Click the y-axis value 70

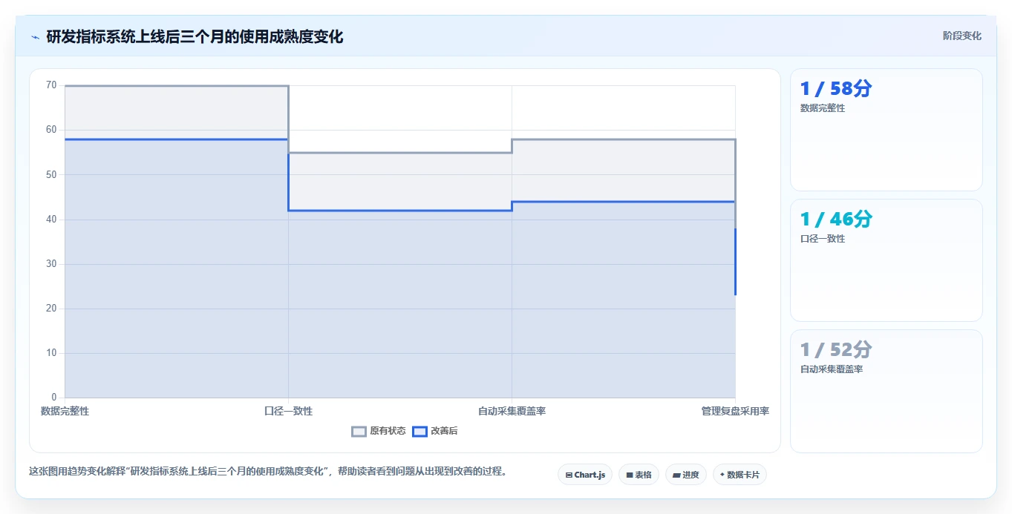(51, 85)
